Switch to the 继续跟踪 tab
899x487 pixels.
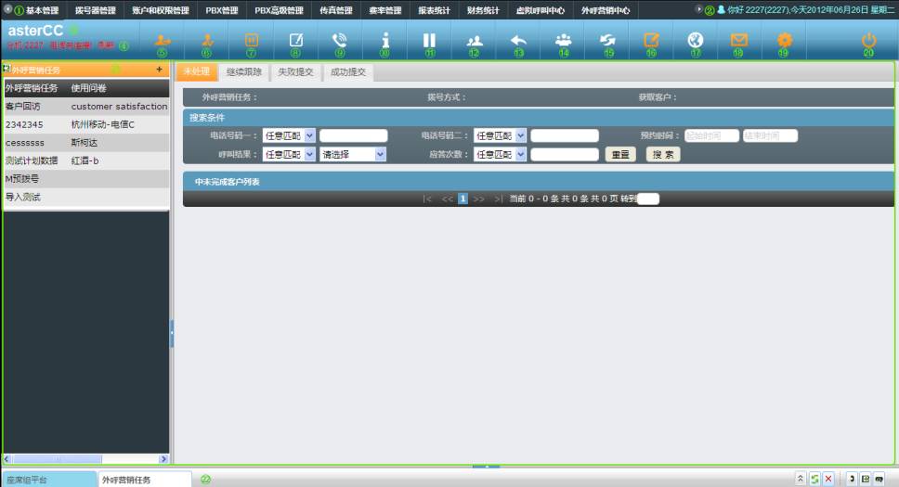tap(244, 72)
